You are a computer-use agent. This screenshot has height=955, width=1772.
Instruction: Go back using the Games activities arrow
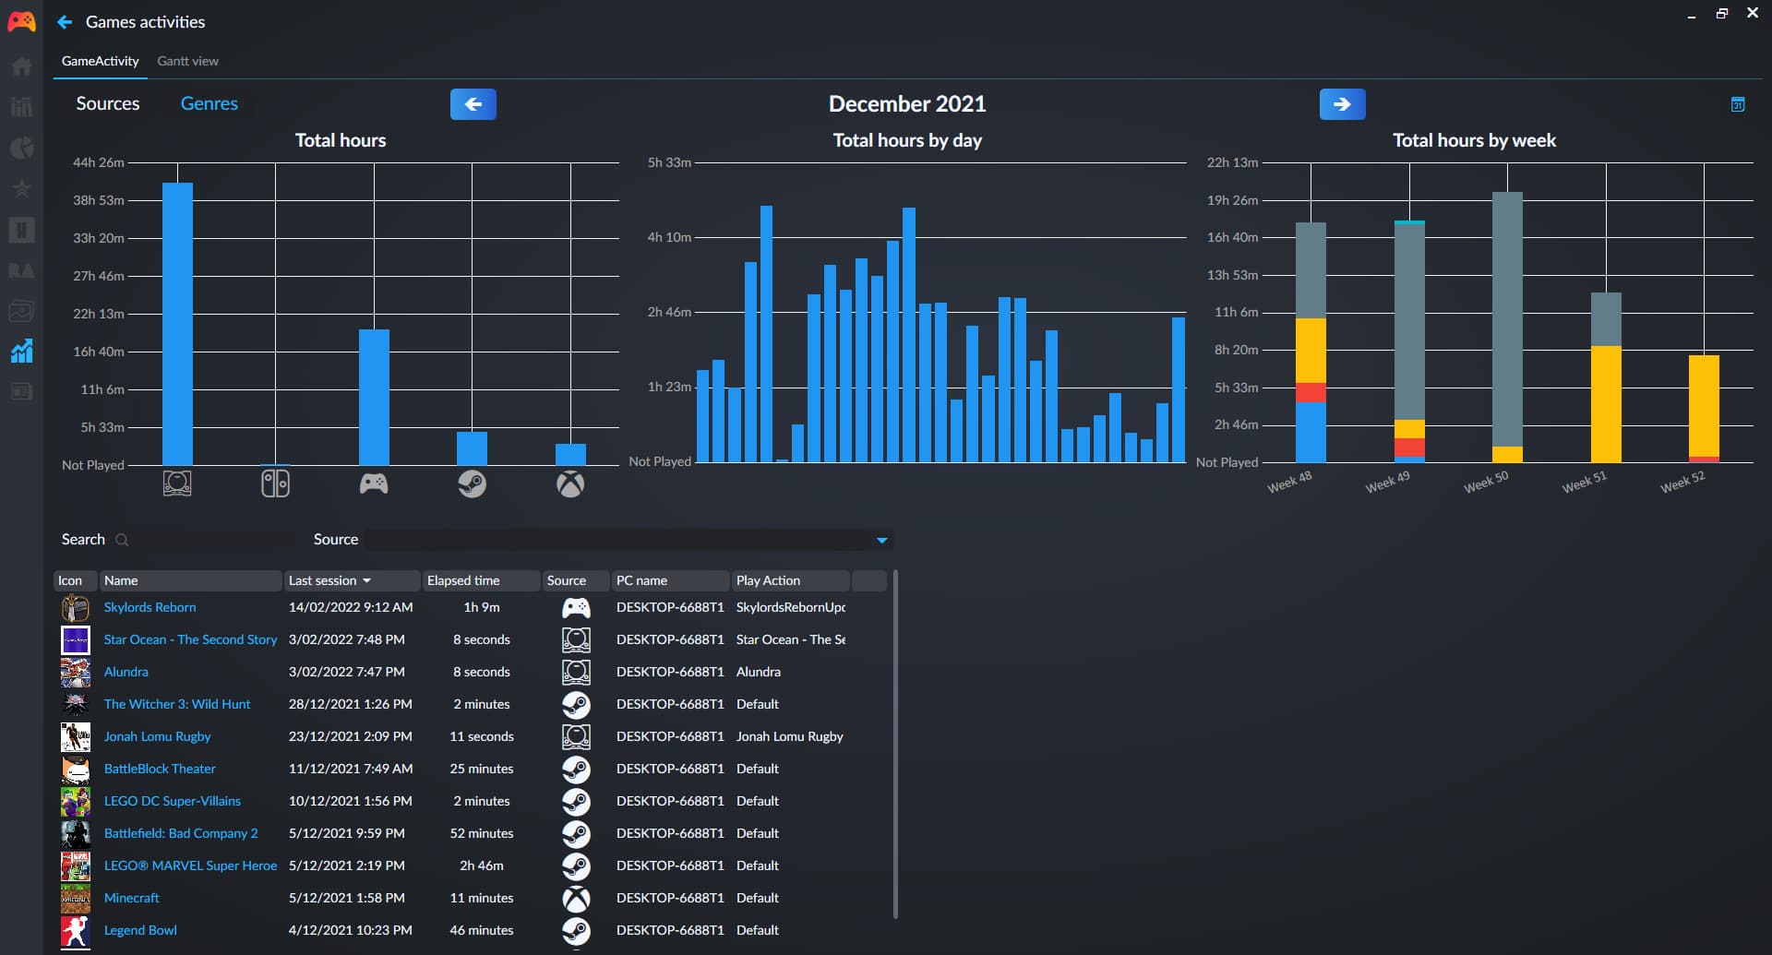click(x=65, y=21)
